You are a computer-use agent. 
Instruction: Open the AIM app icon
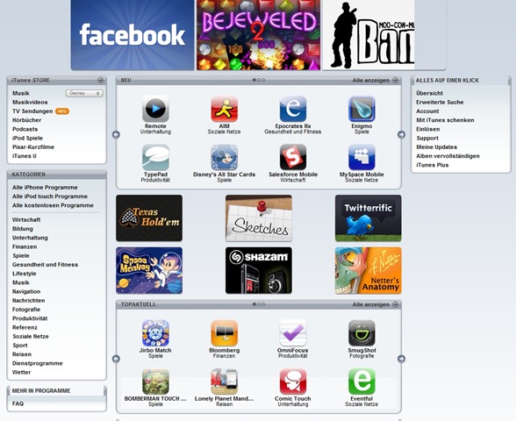[224, 109]
